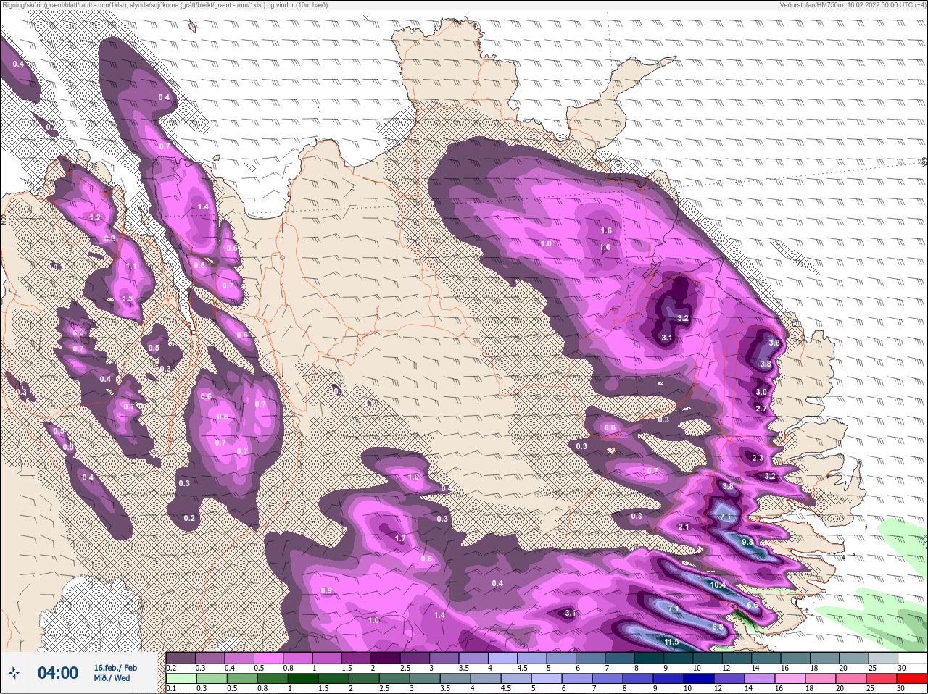Click the top-row legend number 0.4
The width and height of the screenshot is (928, 694).
229,668
